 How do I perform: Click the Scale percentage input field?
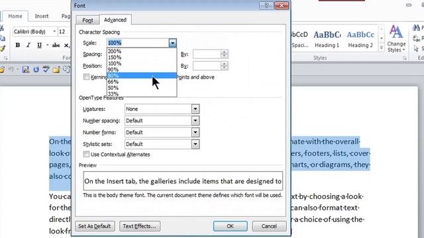click(138, 43)
